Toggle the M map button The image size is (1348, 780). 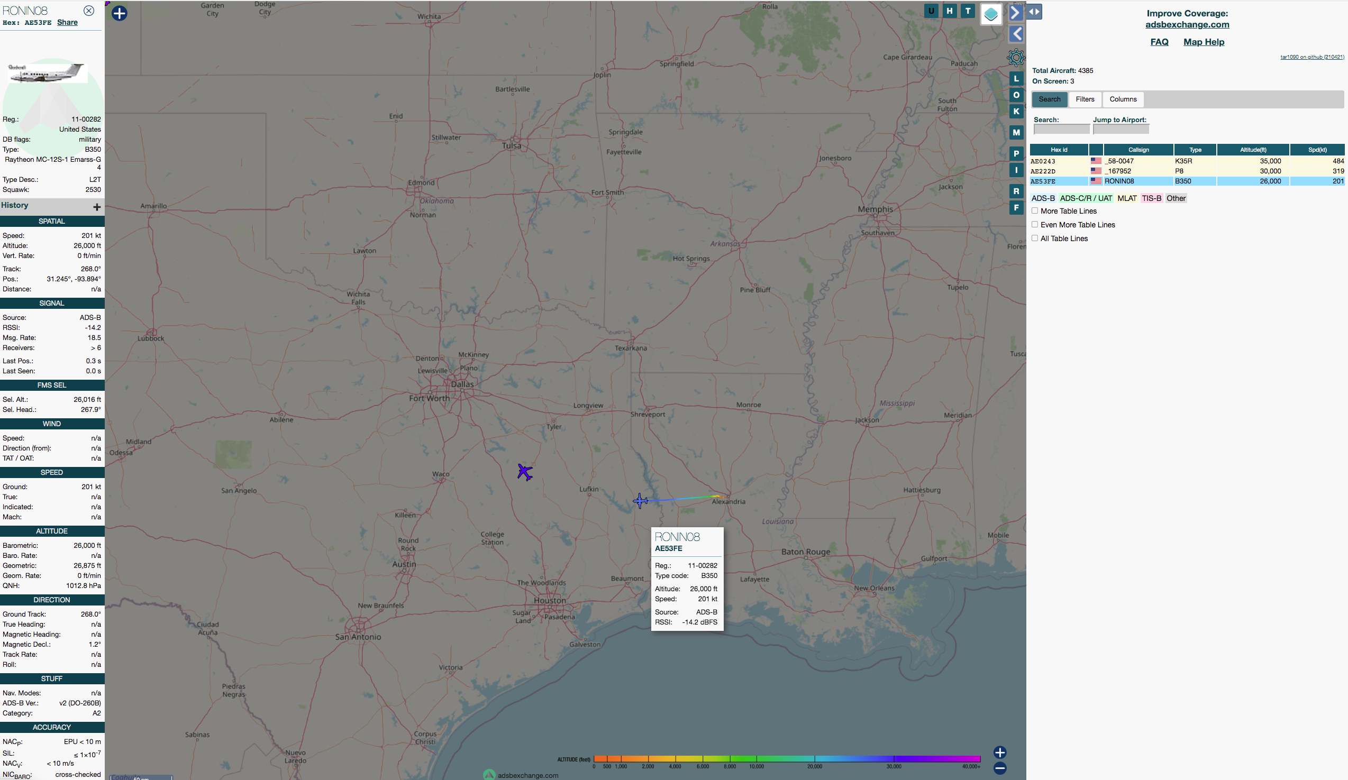(1016, 133)
